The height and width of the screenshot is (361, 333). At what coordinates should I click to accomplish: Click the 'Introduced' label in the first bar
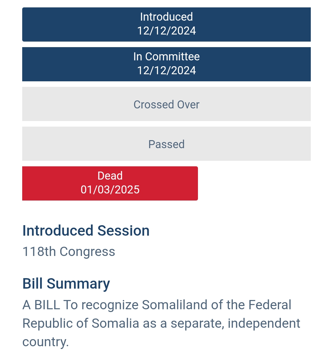click(166, 17)
